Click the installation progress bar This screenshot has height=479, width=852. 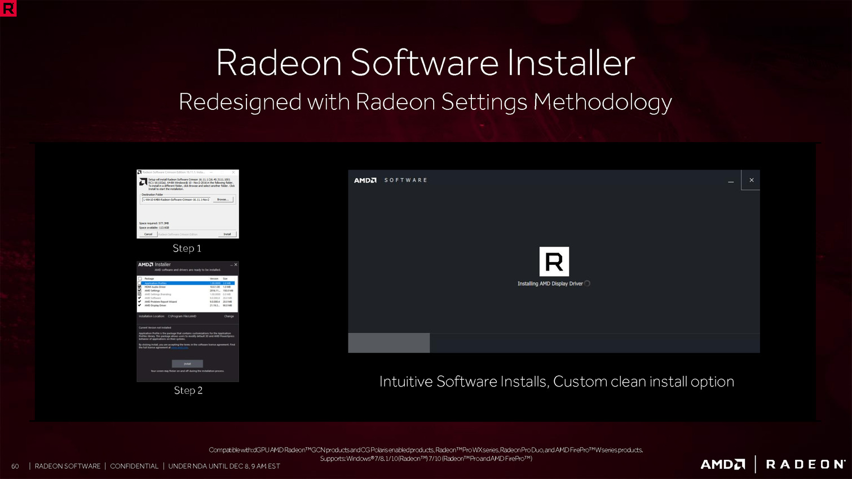click(x=553, y=343)
